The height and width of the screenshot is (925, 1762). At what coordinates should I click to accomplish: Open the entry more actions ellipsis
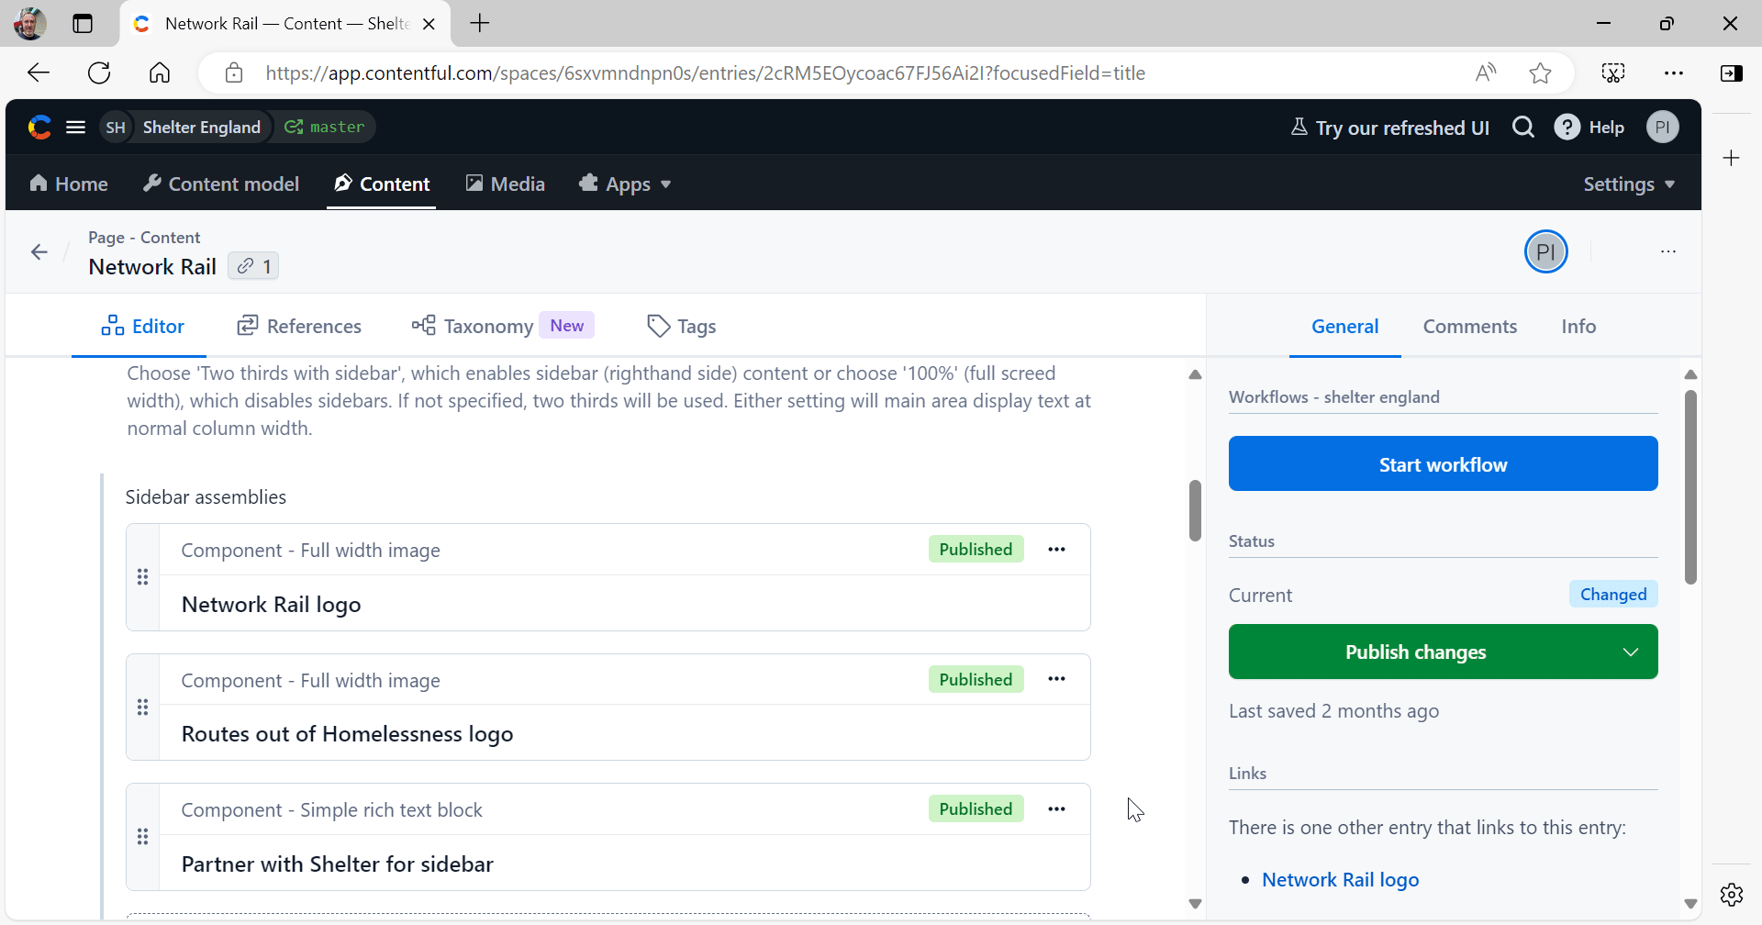click(1668, 251)
